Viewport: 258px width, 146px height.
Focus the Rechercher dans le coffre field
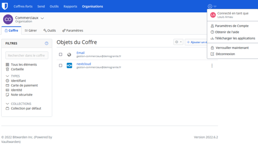(27, 55)
